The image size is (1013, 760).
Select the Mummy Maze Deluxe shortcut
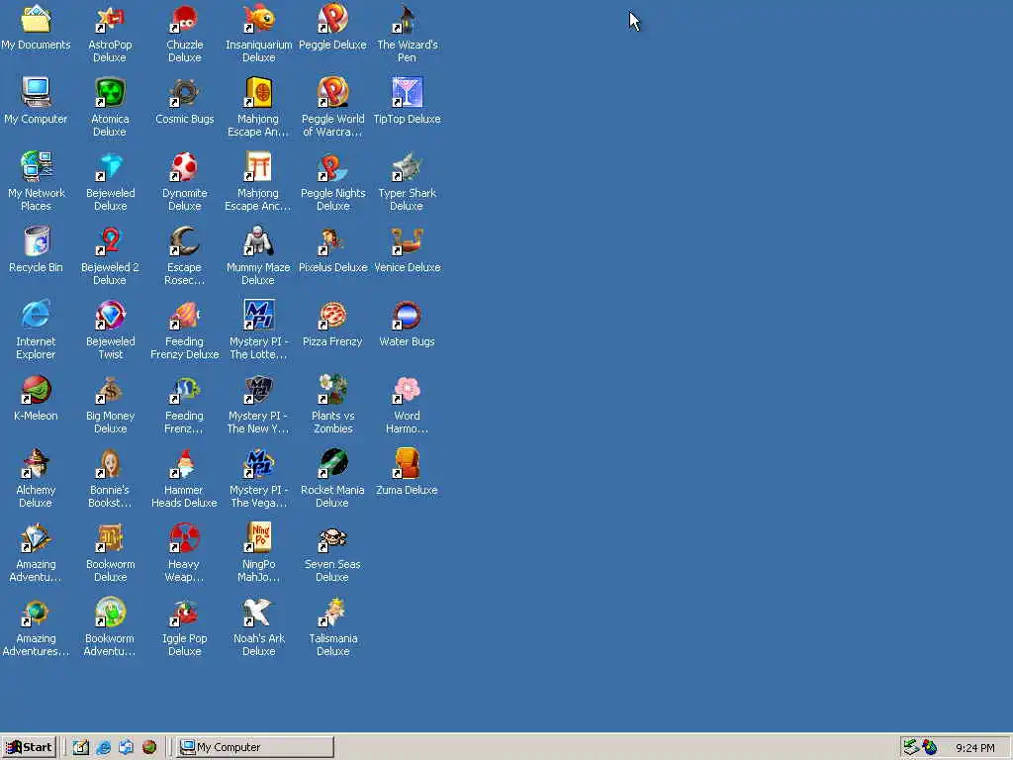(258, 256)
